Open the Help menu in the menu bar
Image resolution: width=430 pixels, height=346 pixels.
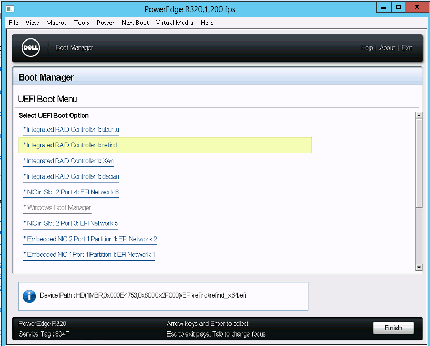[x=207, y=23]
